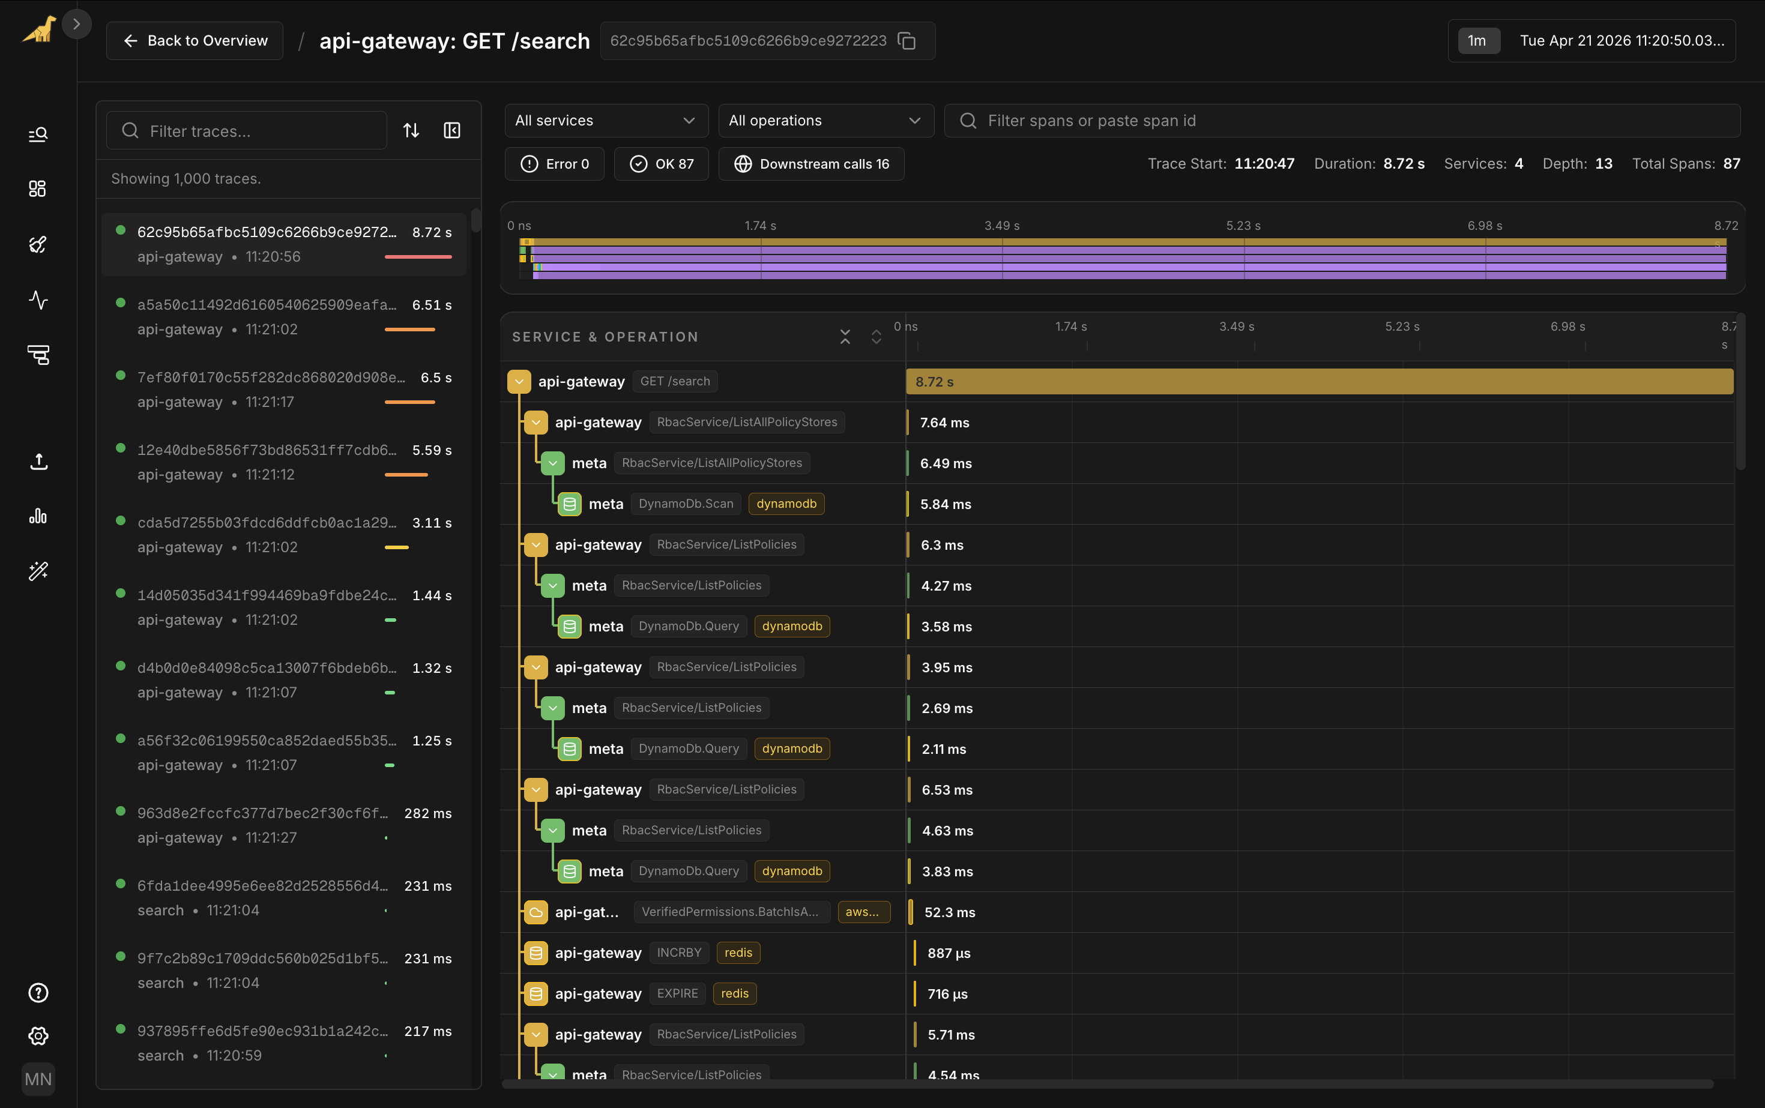Go back with Back to Overview button
1765x1108 pixels.
(195, 41)
